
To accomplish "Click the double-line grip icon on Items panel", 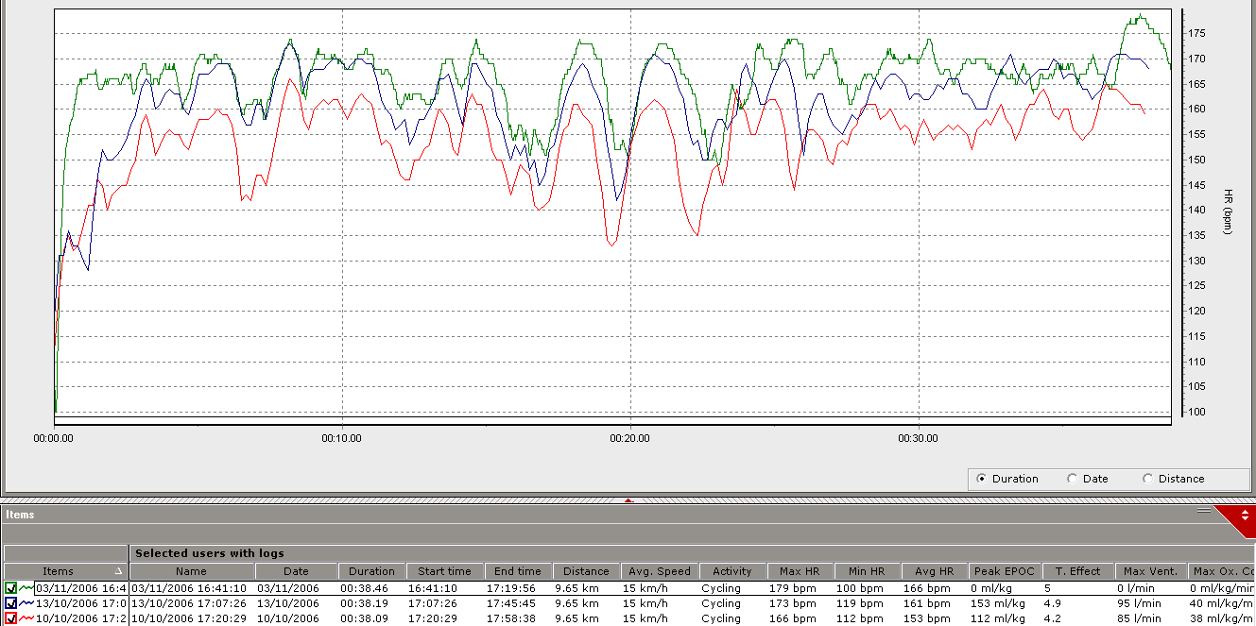I will 1203,510.
